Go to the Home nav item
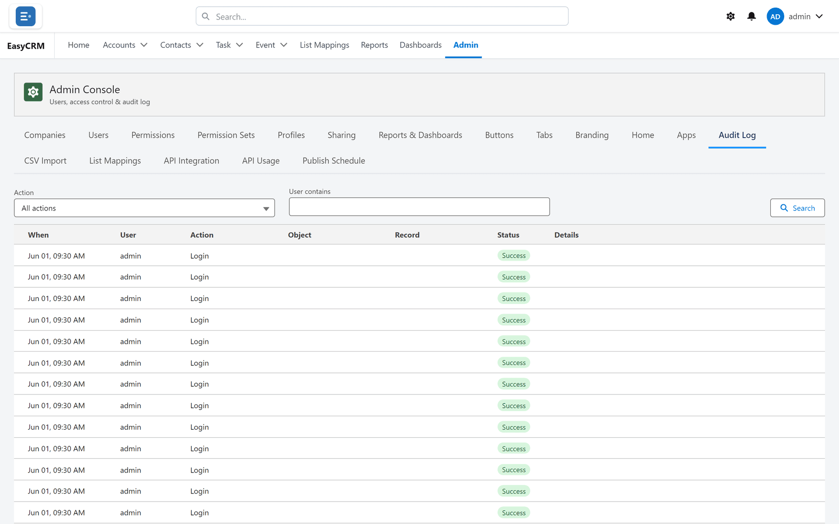 pos(79,45)
